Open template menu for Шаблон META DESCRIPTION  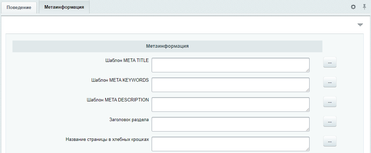pyautogui.click(x=330, y=102)
